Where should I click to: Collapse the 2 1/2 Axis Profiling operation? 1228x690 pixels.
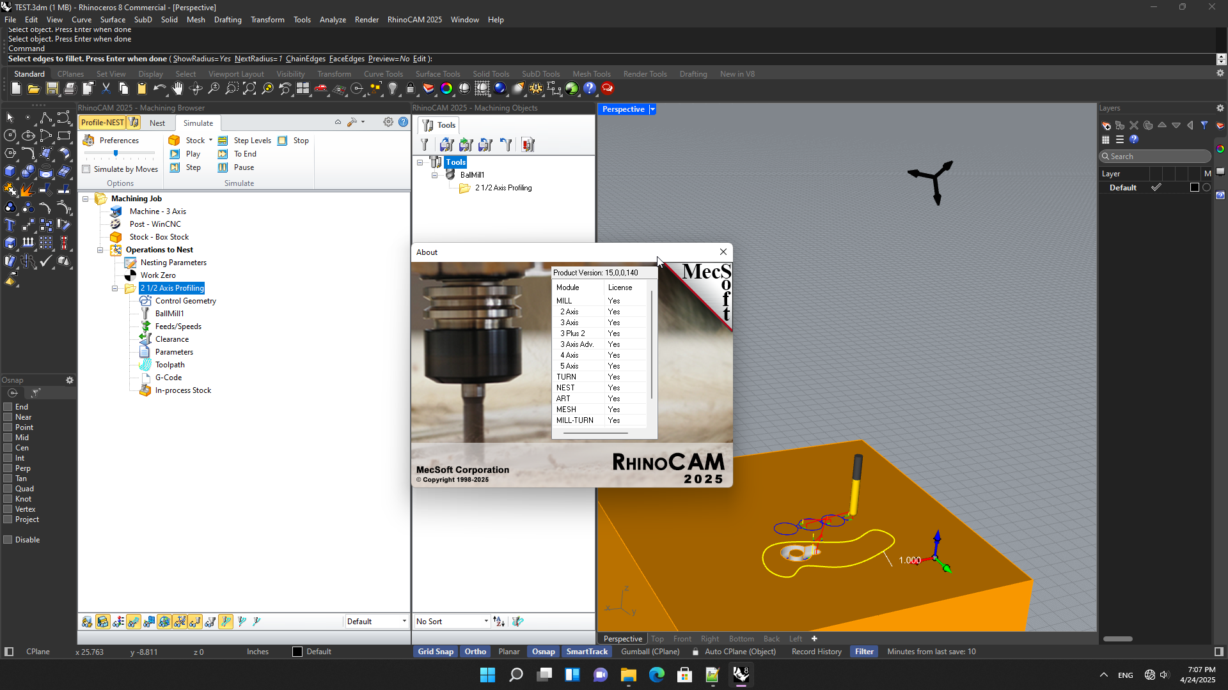click(x=114, y=288)
